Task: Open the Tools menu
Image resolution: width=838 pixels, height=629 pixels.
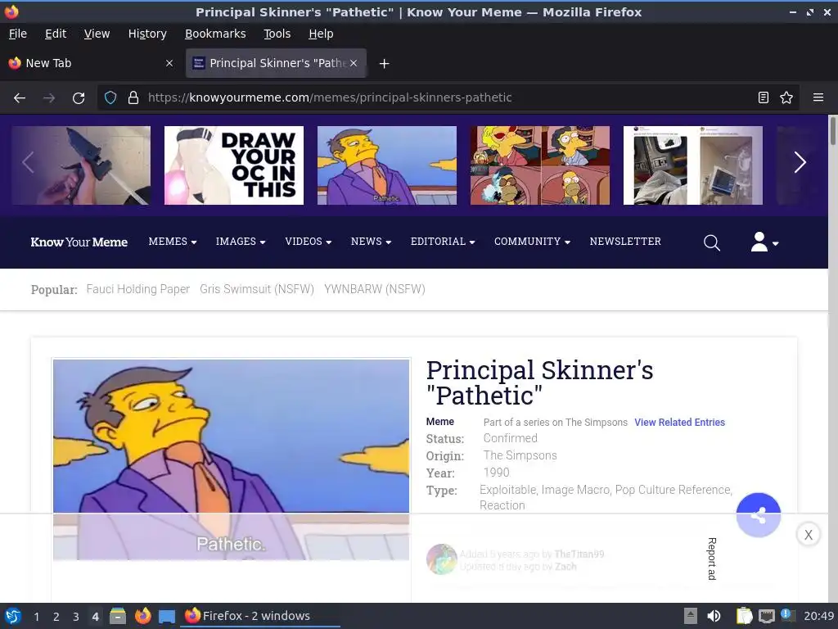Action: coord(277,34)
